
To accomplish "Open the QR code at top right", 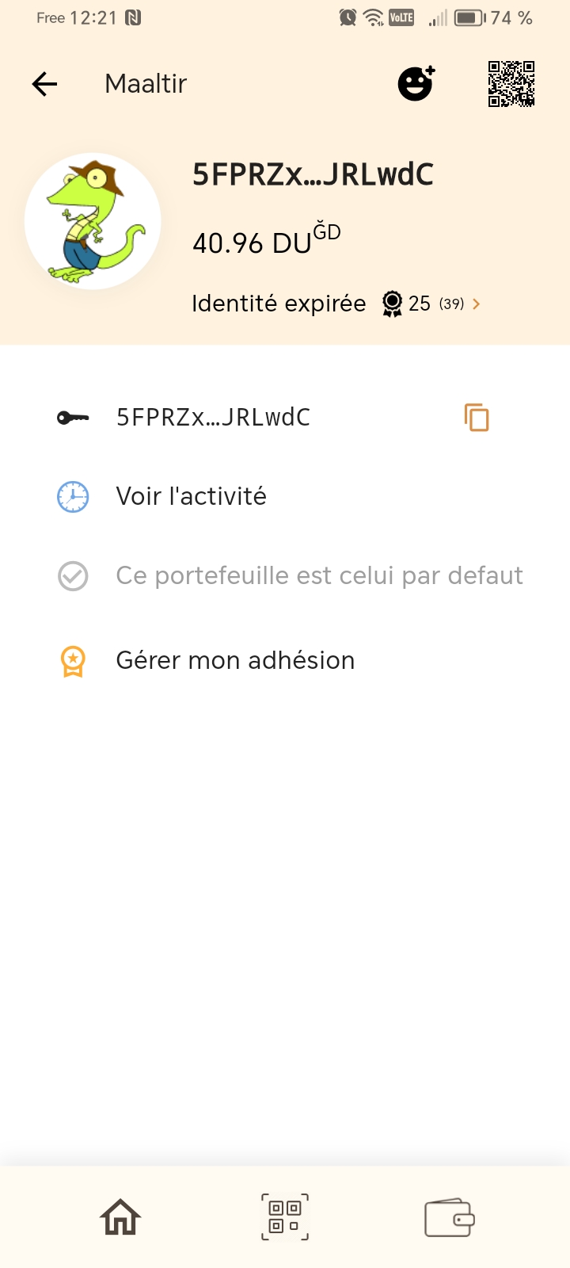I will point(511,83).
